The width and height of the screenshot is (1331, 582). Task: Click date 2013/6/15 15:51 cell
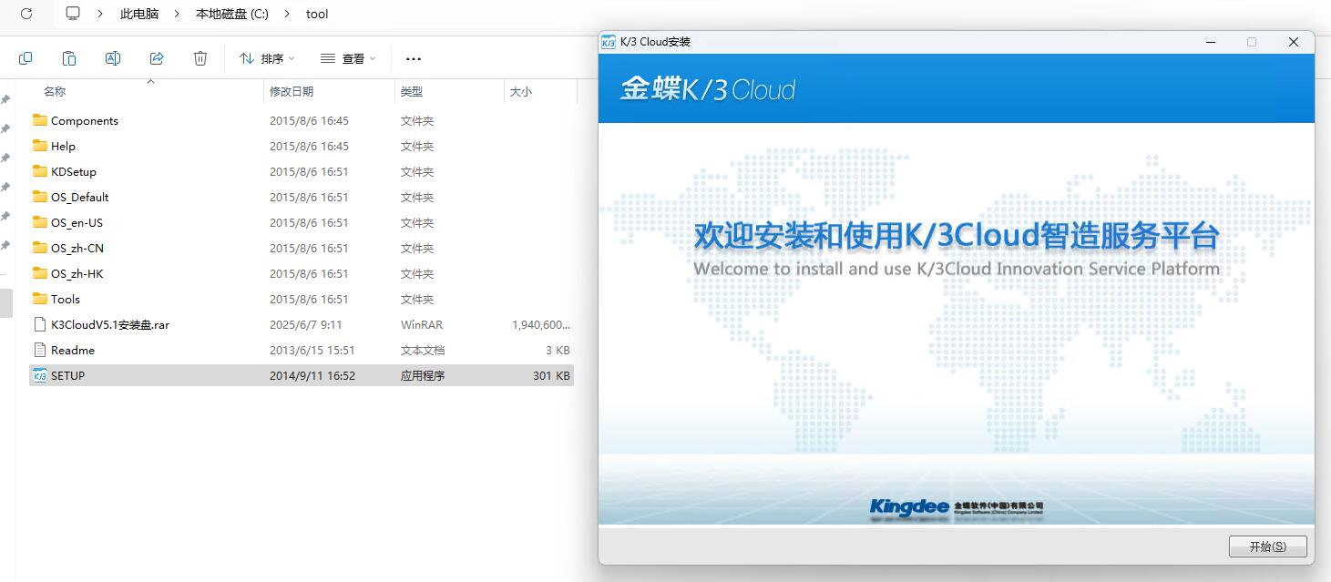pyautogui.click(x=312, y=350)
